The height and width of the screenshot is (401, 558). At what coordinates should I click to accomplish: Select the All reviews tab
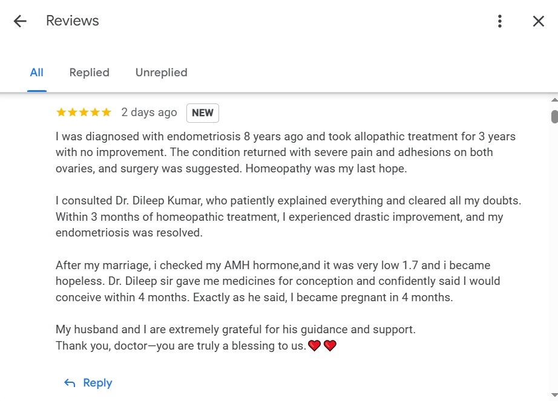[37, 73]
